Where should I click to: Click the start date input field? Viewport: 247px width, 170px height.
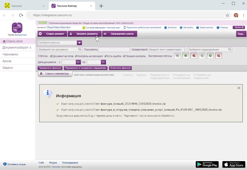point(69,62)
